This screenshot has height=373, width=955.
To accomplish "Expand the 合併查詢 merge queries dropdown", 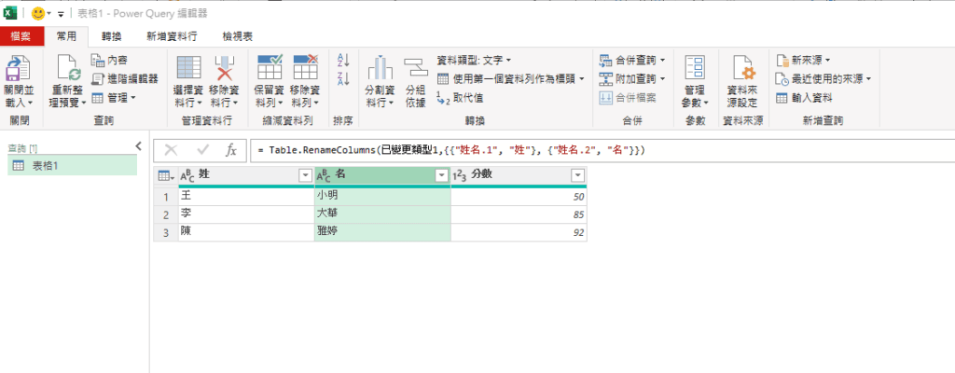I will pyautogui.click(x=662, y=60).
